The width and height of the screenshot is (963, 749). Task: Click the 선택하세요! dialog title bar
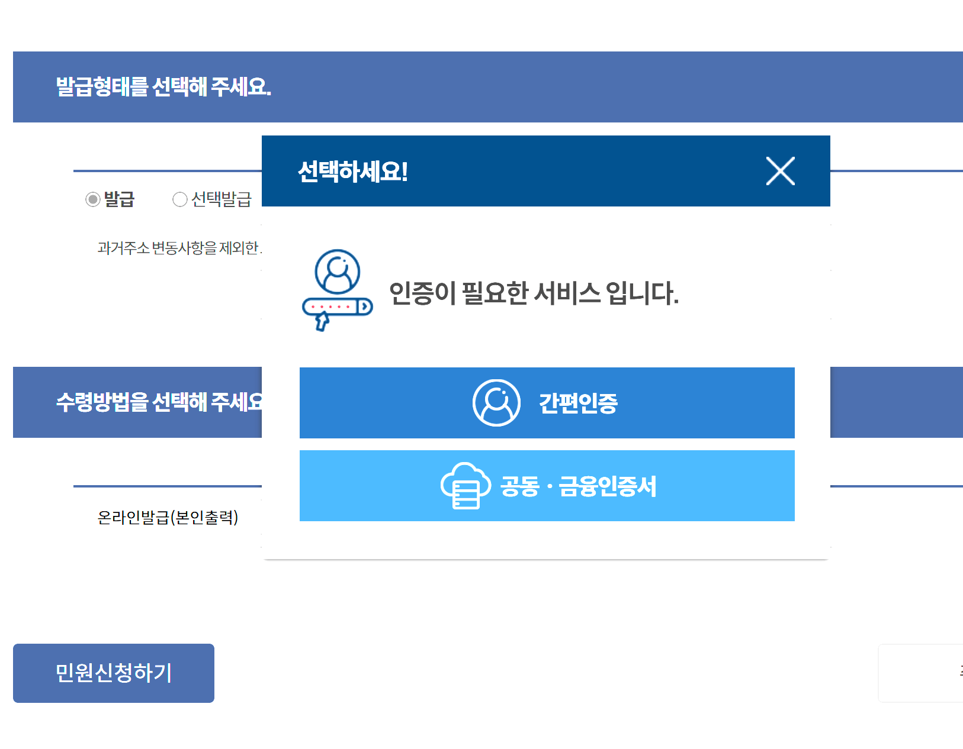pyautogui.click(x=353, y=171)
